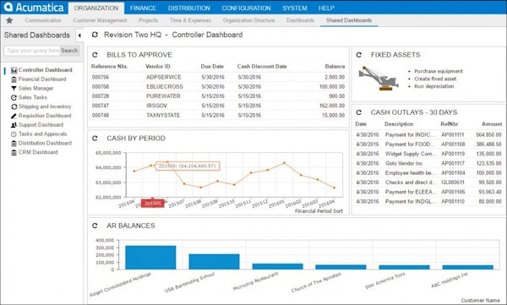Open the System menu
Viewport: 507px width, 305px height.
(x=295, y=8)
